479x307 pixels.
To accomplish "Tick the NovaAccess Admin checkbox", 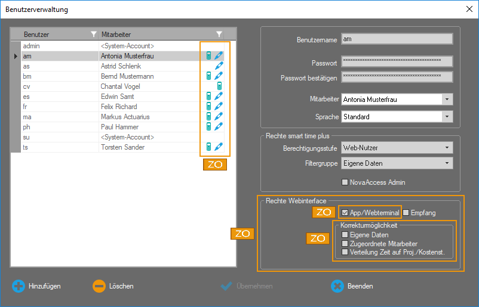I will coord(345,182).
